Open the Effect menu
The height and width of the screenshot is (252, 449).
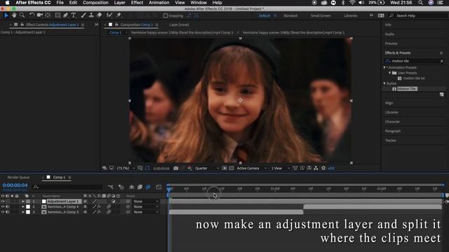click(137, 3)
